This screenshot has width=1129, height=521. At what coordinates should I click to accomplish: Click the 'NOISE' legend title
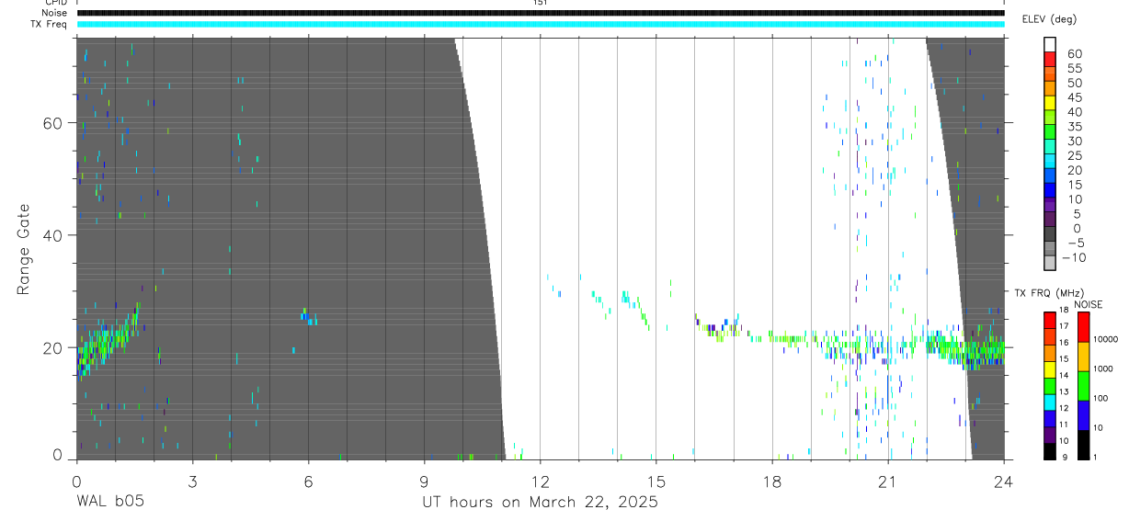point(1089,304)
